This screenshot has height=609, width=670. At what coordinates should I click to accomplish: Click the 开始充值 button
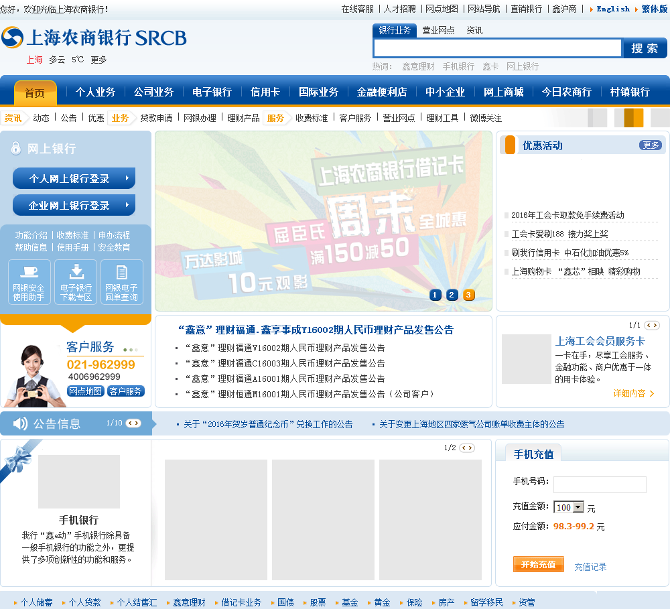pyautogui.click(x=539, y=564)
